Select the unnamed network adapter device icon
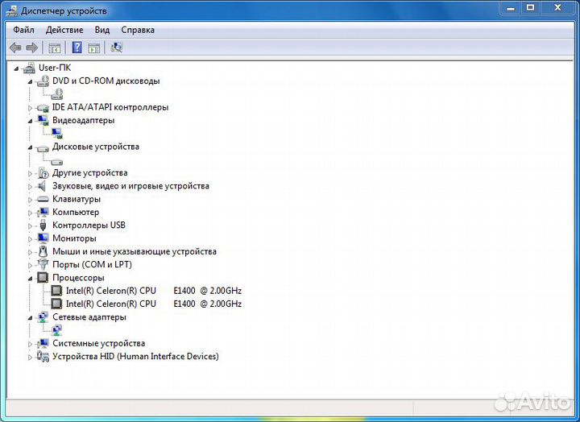The width and height of the screenshot is (580, 422). click(x=56, y=330)
